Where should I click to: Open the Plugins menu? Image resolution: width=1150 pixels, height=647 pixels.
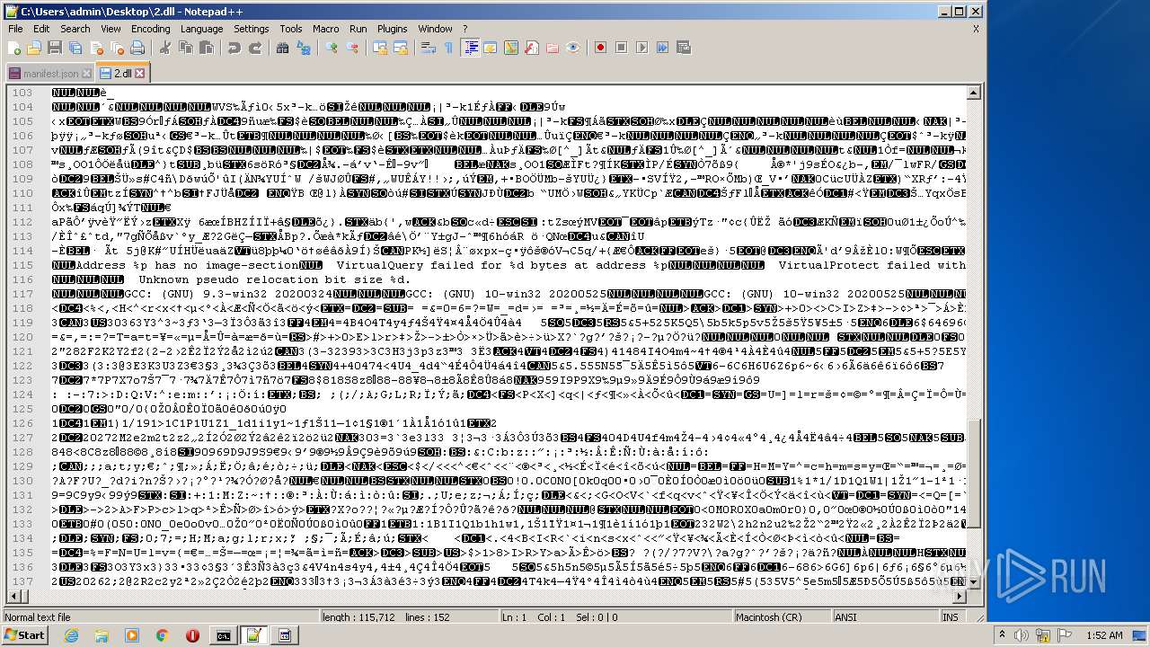pyautogui.click(x=393, y=29)
